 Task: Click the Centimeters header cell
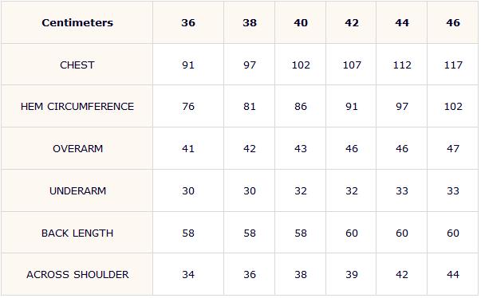point(77,22)
